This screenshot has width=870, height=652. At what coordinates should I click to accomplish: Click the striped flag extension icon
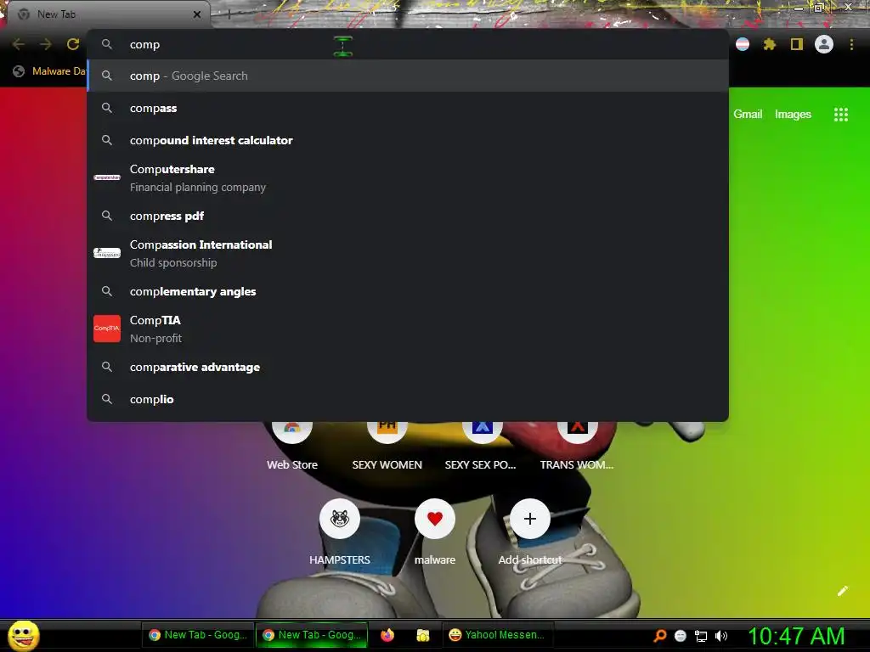[x=743, y=44]
